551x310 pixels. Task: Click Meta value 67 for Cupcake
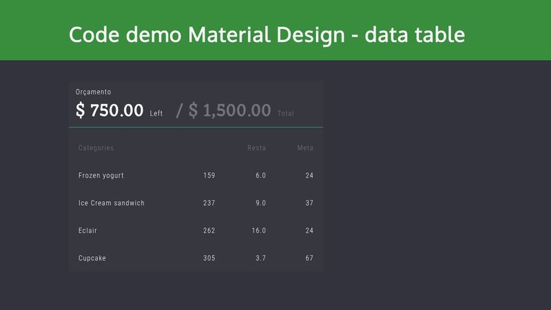309,258
